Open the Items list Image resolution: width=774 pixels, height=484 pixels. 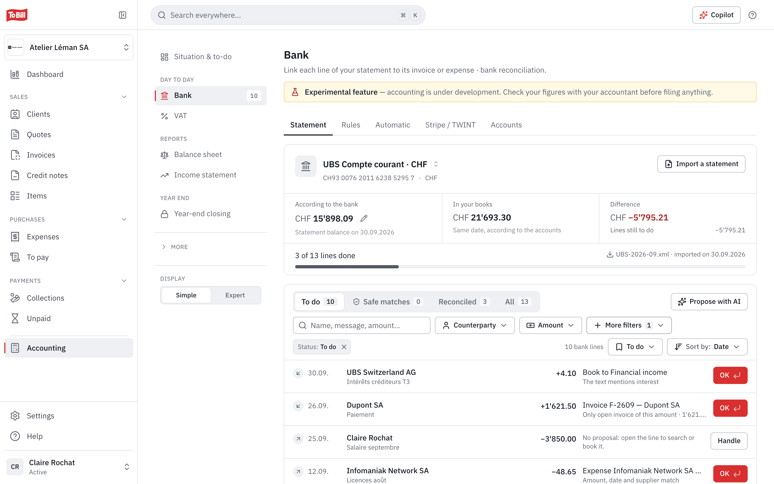[x=69, y=196]
